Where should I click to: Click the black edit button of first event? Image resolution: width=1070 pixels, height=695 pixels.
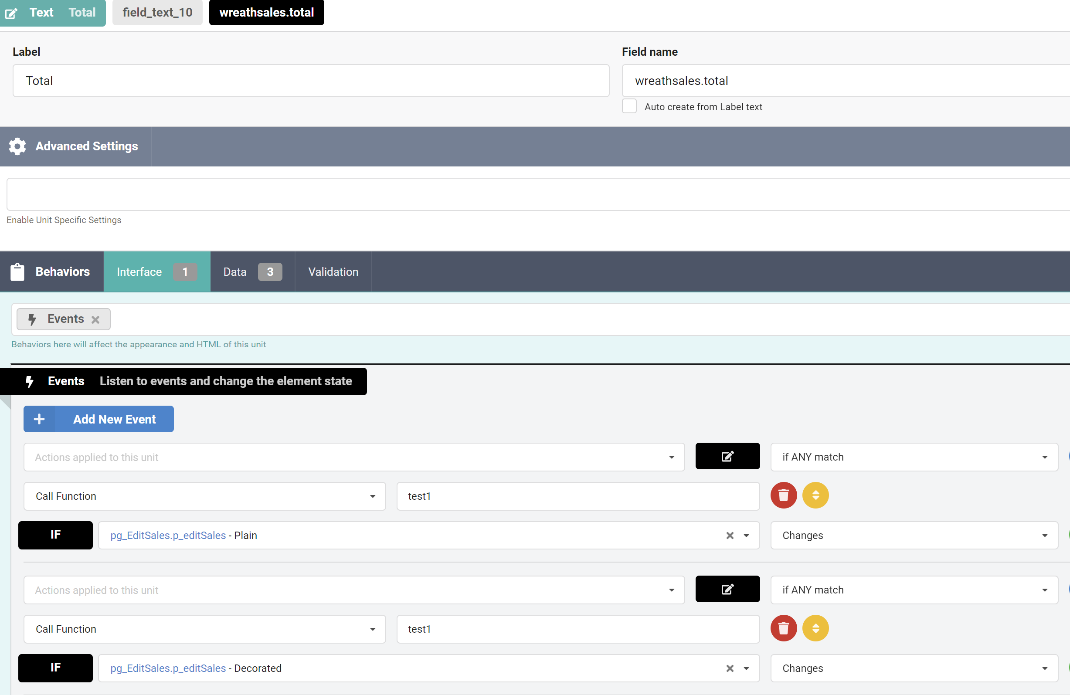pyautogui.click(x=727, y=456)
